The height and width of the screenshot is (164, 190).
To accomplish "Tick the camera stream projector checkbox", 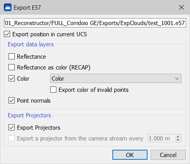I will pyautogui.click(x=12, y=138).
